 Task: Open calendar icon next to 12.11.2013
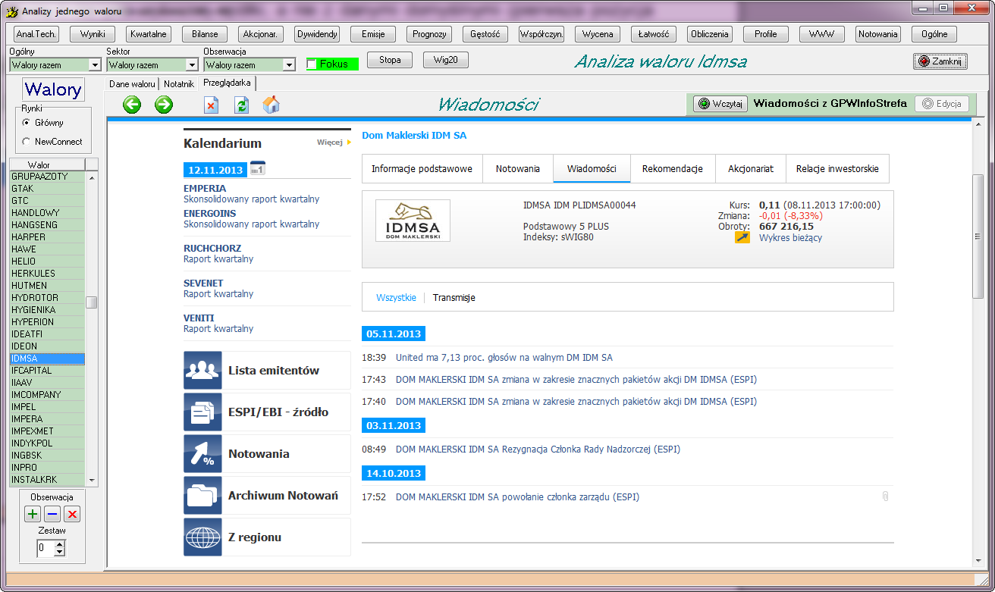pos(257,168)
